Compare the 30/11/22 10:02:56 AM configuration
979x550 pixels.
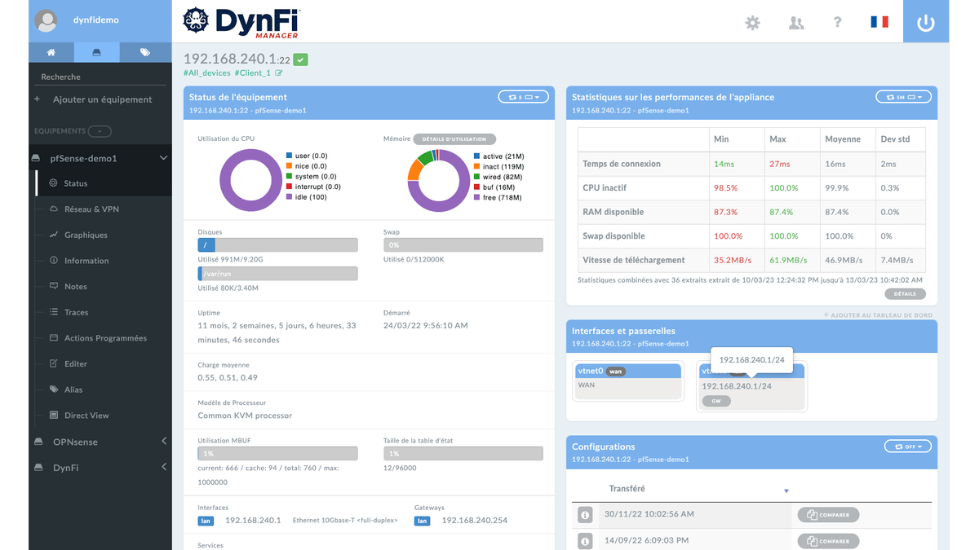tap(828, 515)
